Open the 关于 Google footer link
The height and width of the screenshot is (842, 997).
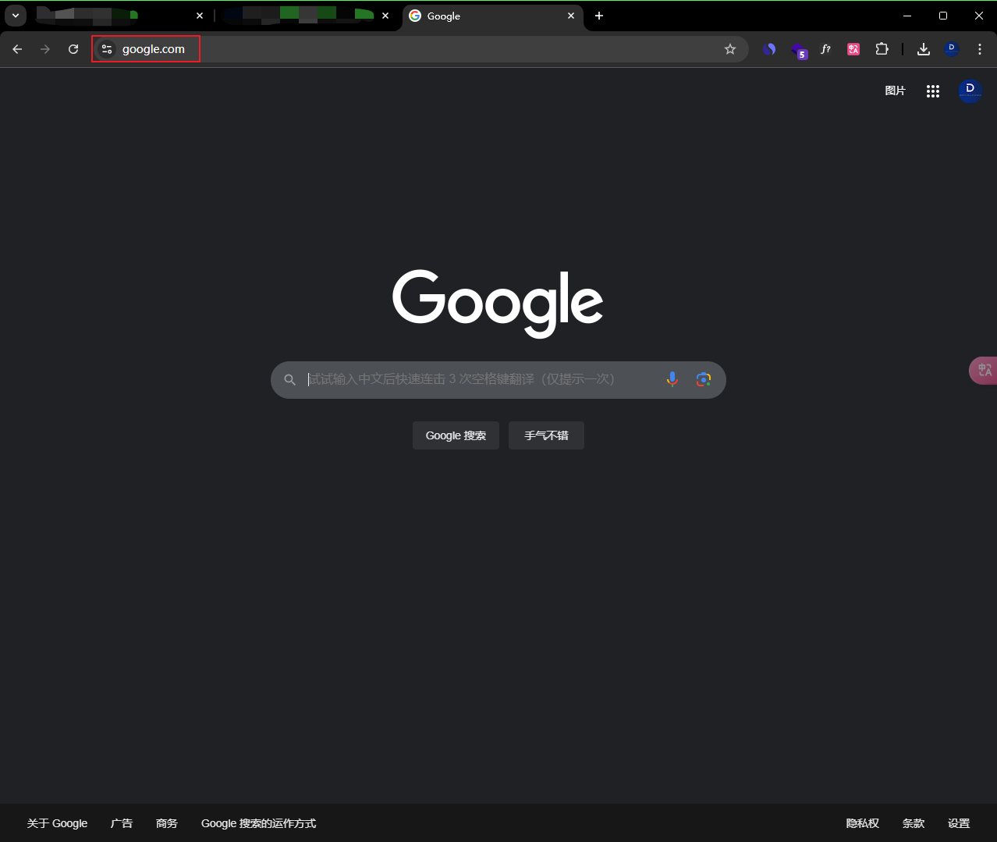pyautogui.click(x=57, y=823)
